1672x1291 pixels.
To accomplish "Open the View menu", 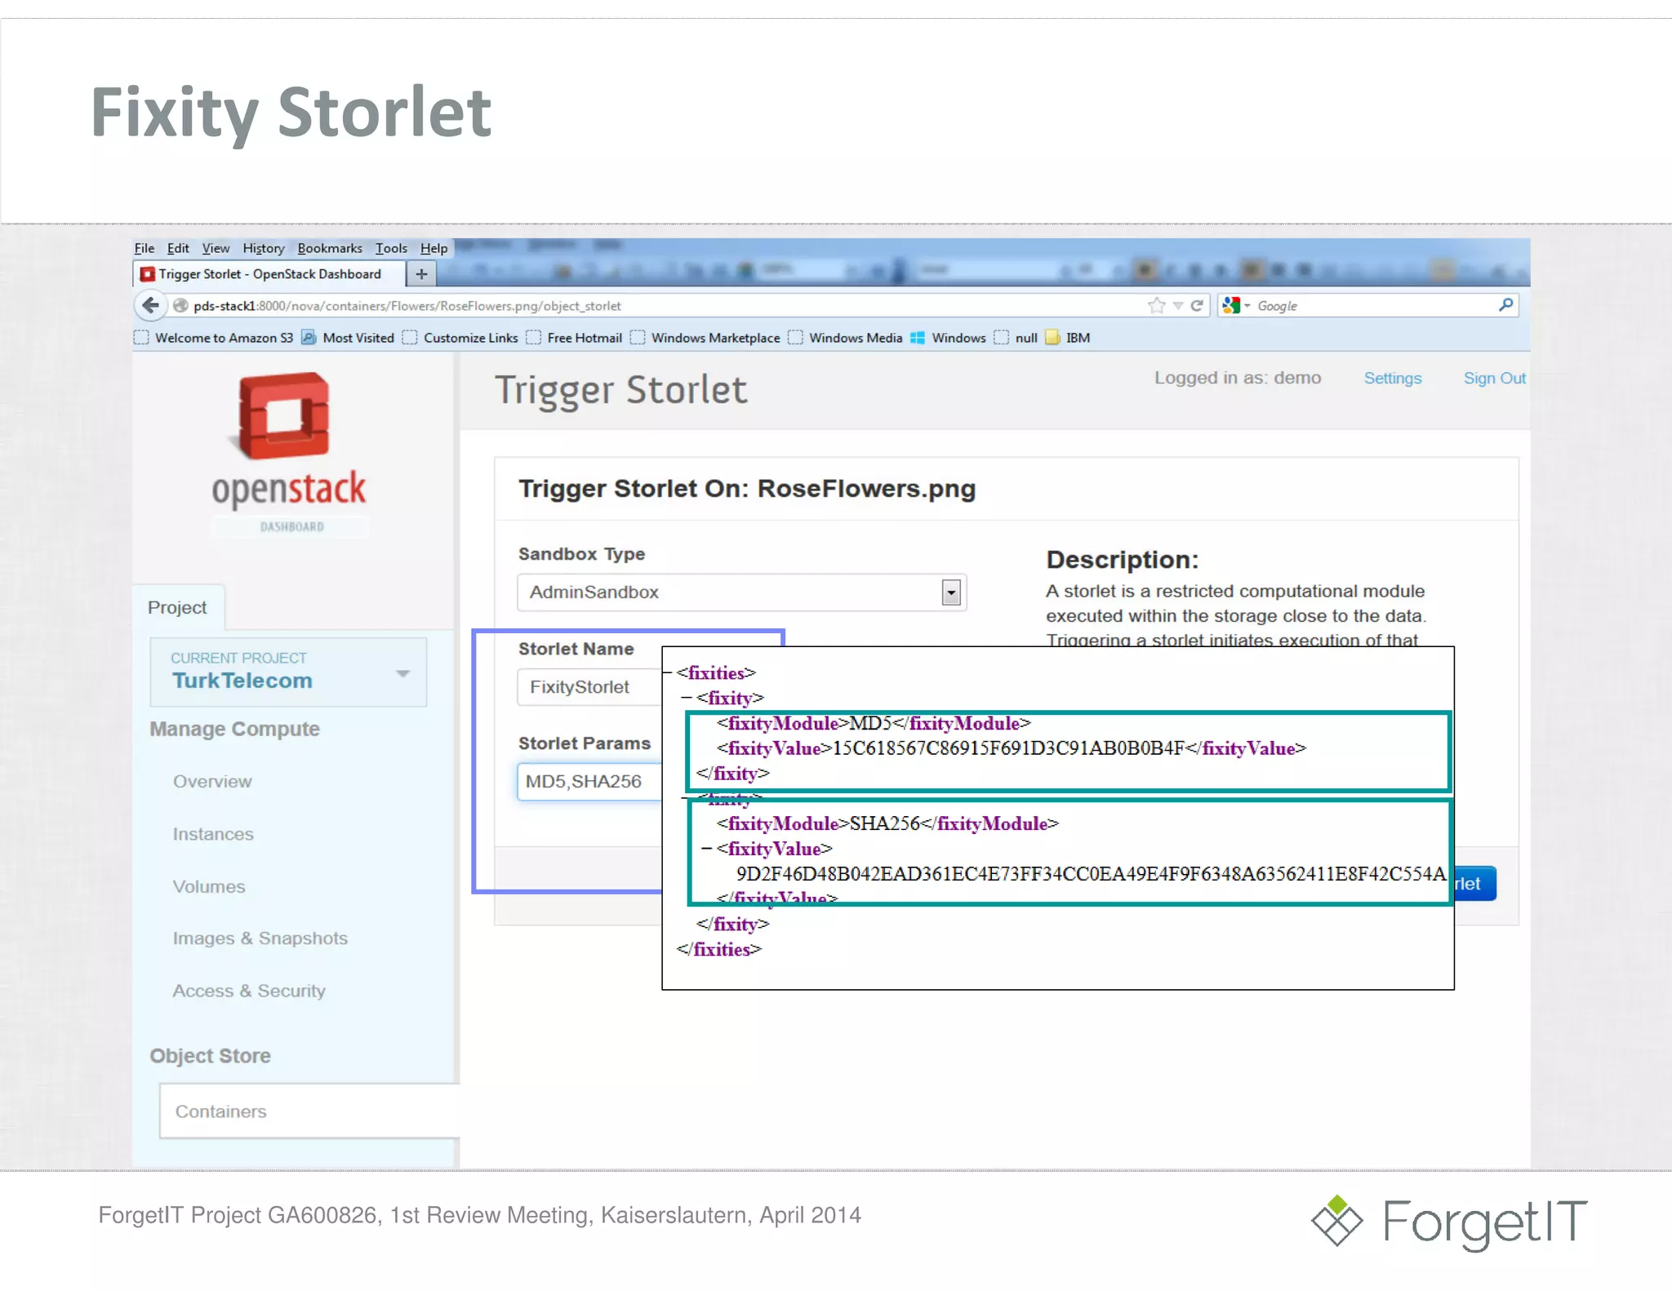I will [216, 248].
